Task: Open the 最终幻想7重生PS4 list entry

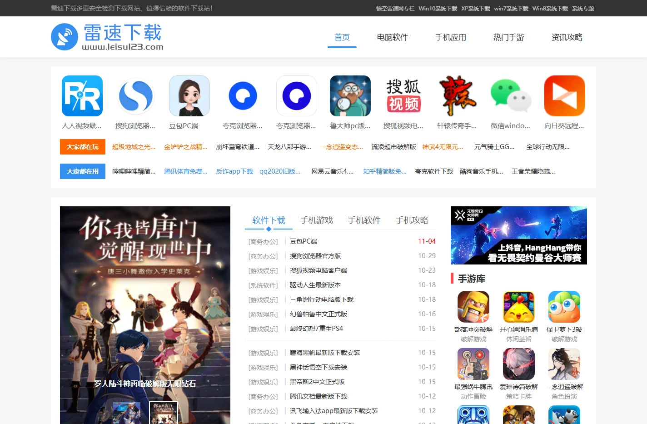Action: click(x=317, y=329)
